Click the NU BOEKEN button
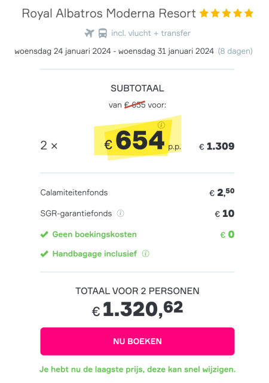The width and height of the screenshot is (269, 383). [x=137, y=341]
